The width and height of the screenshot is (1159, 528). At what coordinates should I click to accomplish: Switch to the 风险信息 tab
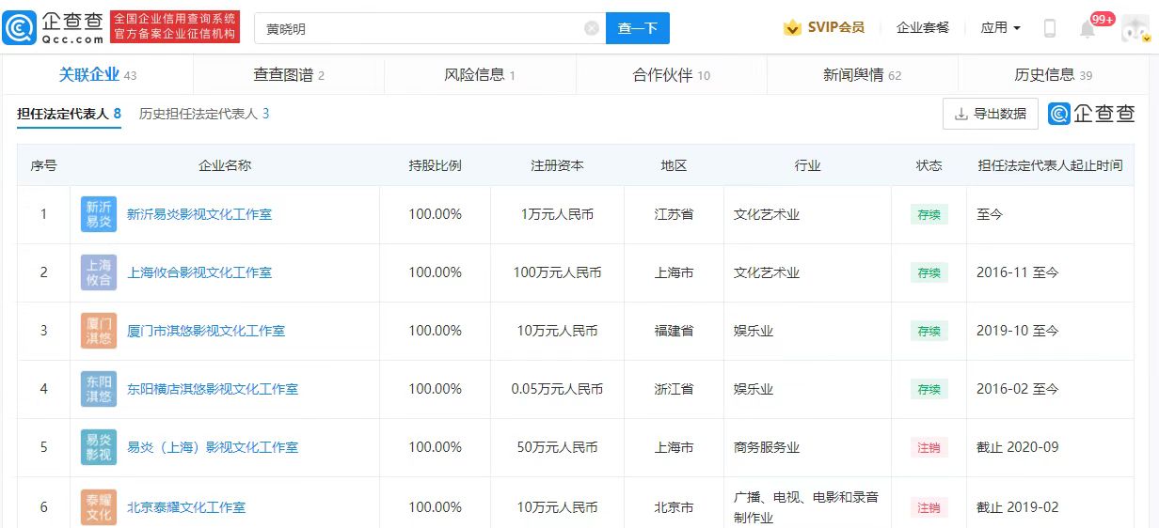pos(479,75)
